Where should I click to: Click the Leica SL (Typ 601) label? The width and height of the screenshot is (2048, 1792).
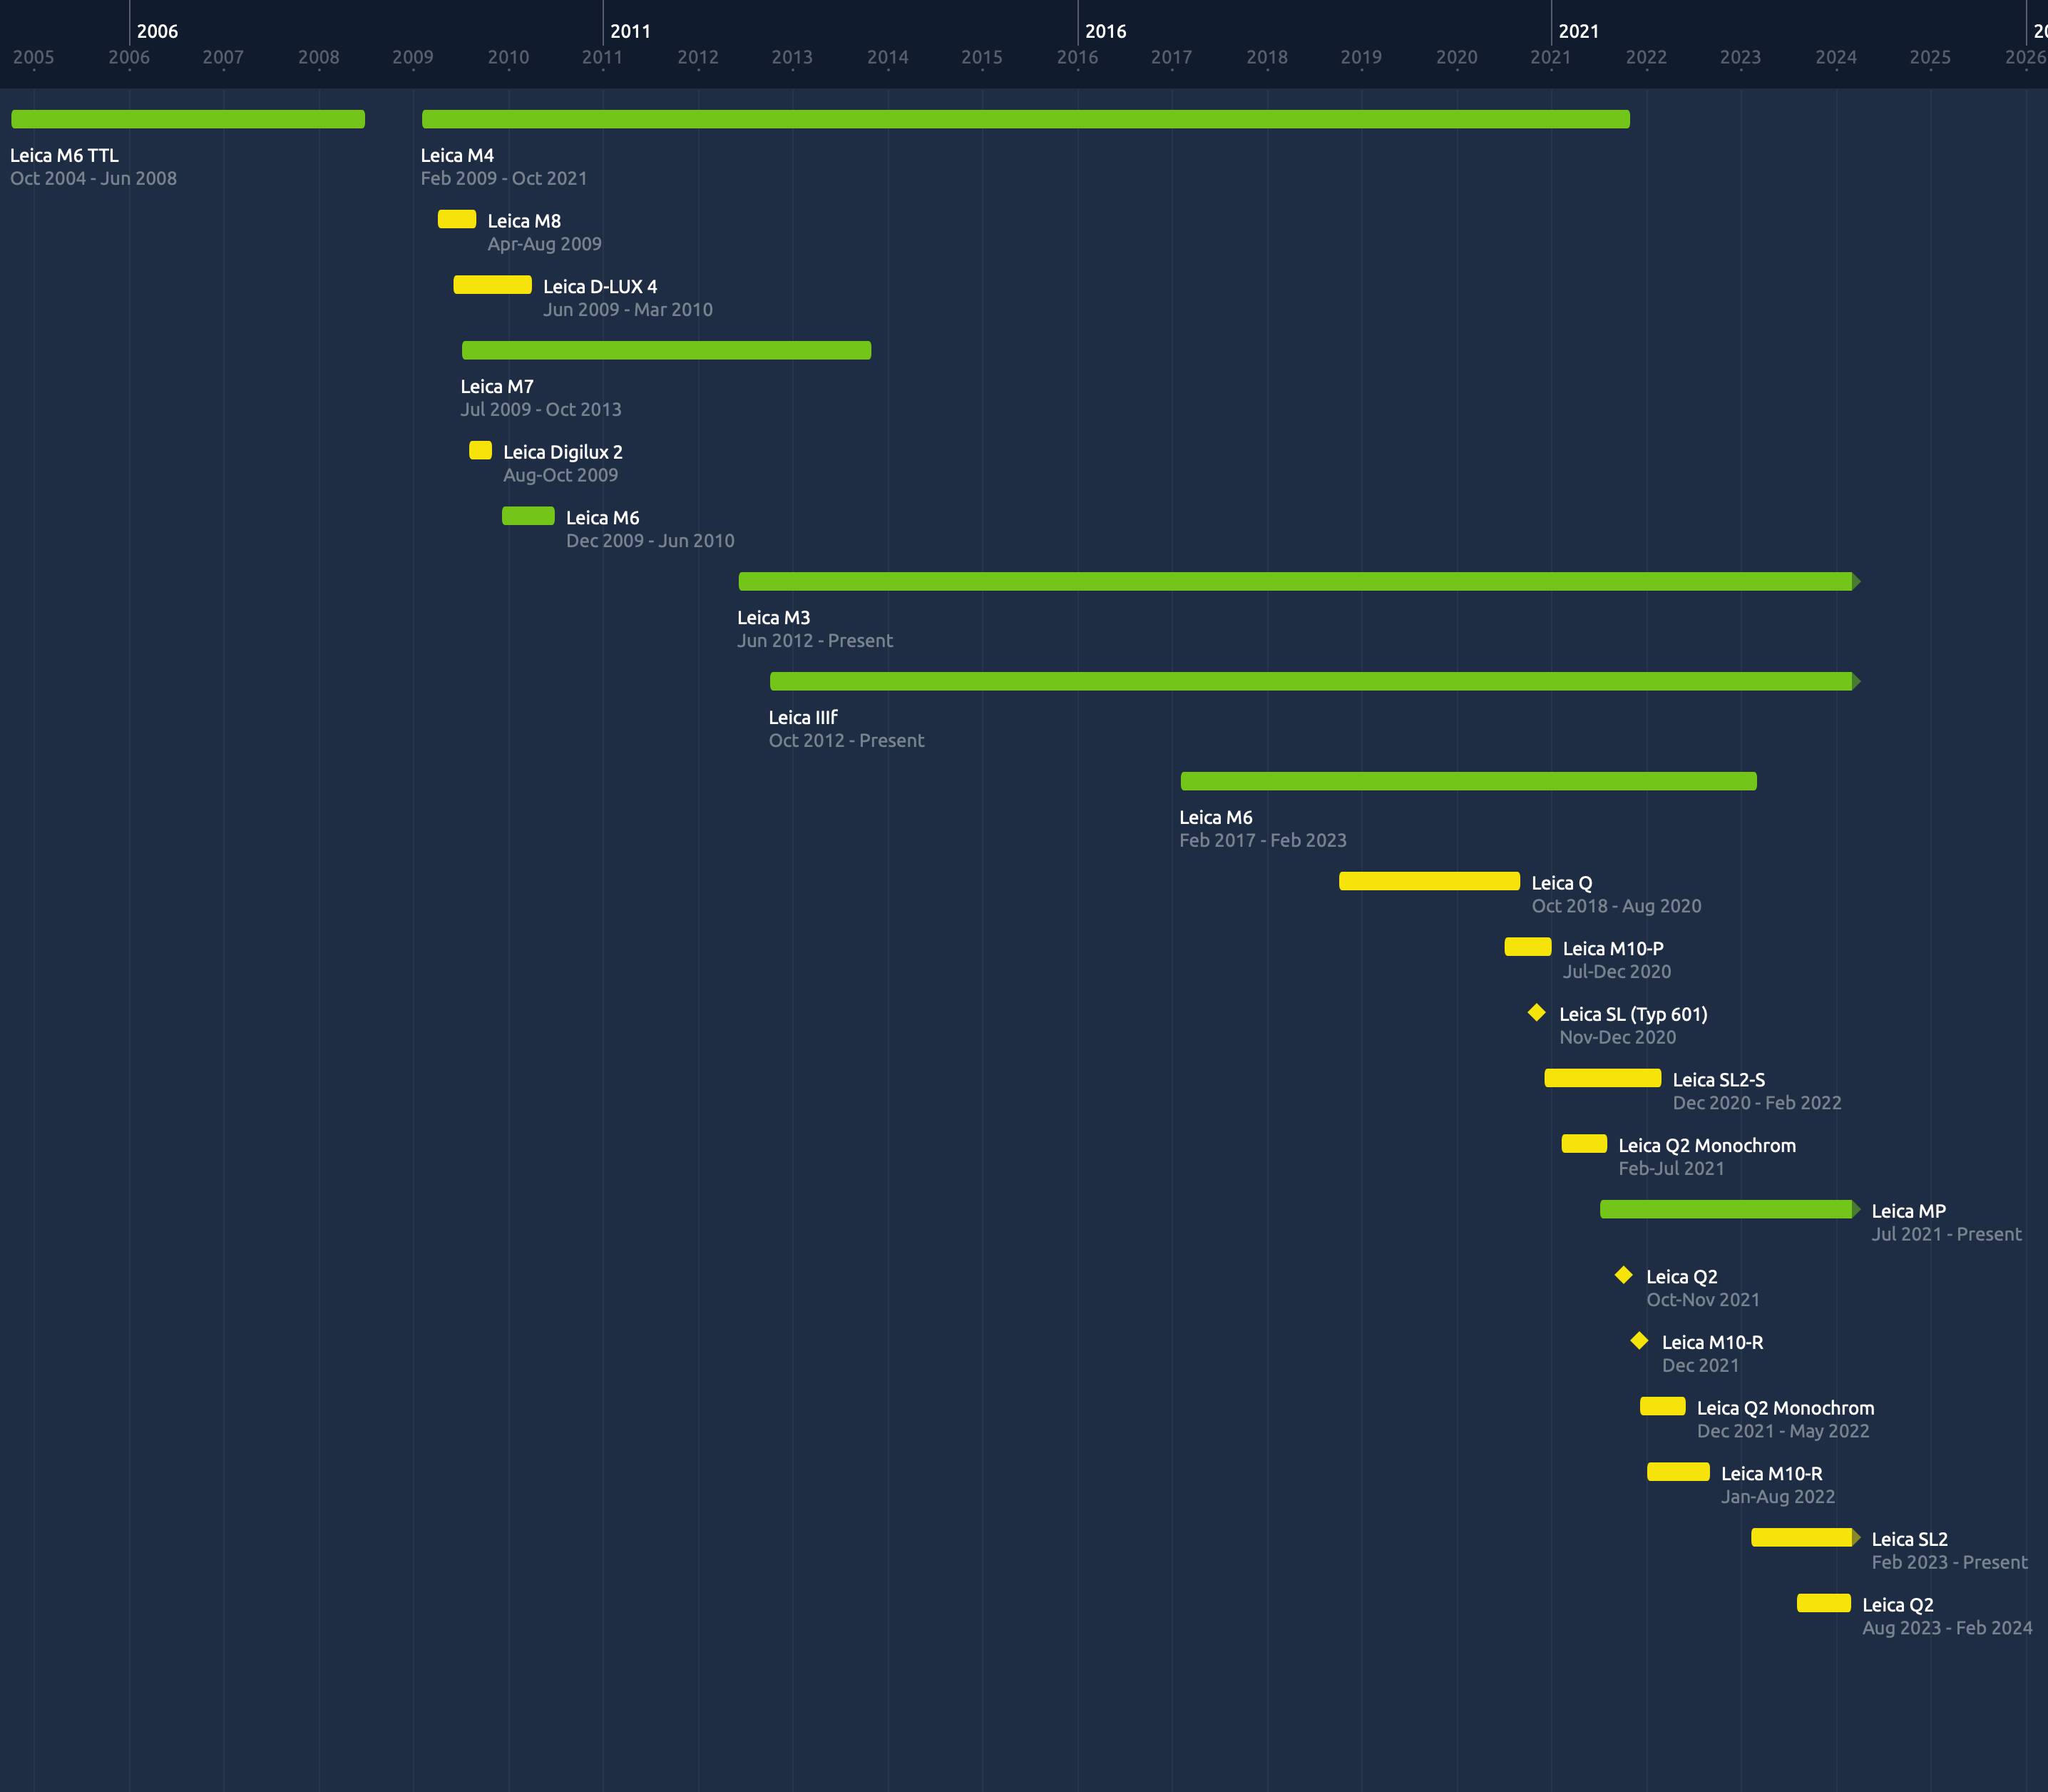[1633, 1015]
